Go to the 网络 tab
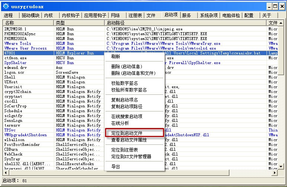 (x=115, y=15)
